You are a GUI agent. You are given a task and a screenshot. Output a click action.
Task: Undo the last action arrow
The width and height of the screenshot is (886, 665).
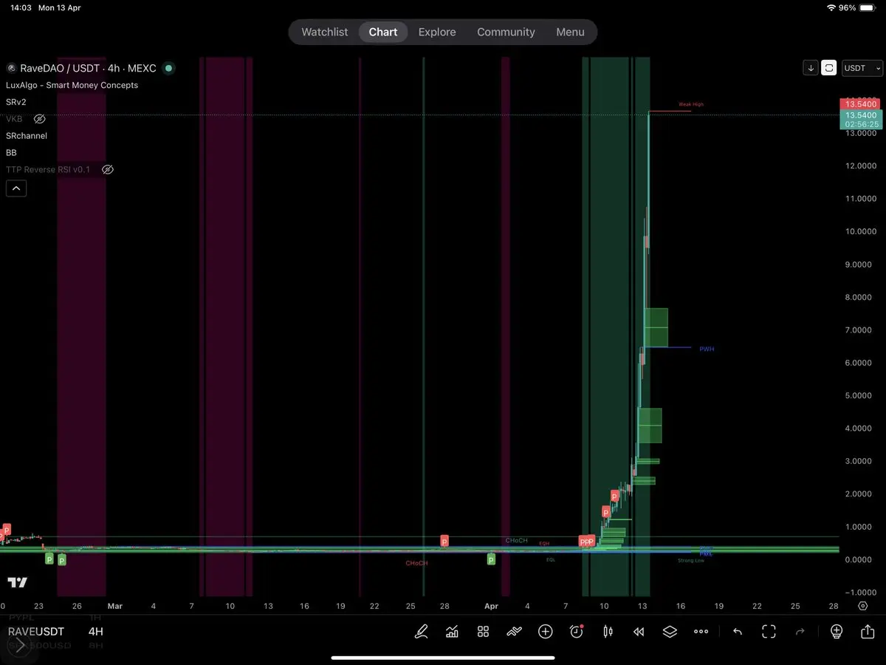[x=737, y=632]
